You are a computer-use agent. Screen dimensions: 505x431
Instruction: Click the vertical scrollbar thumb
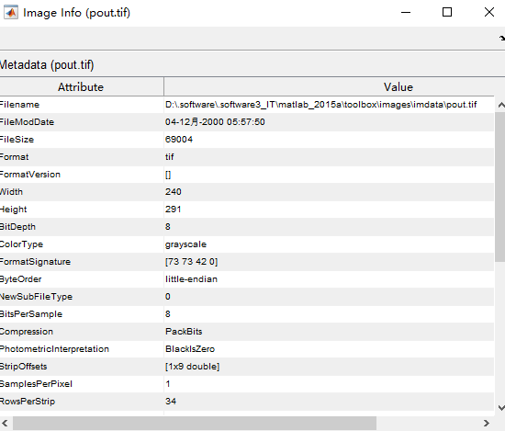point(500,187)
